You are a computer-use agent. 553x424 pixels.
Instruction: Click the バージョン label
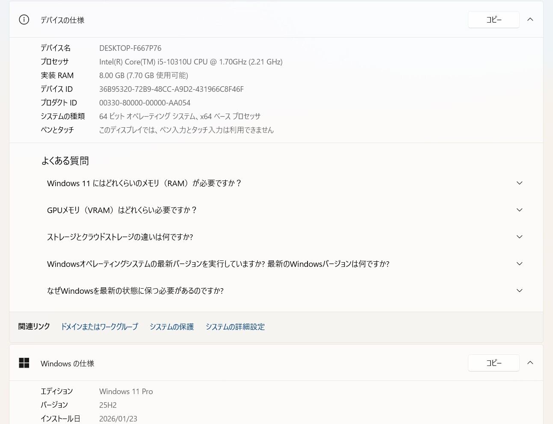54,405
